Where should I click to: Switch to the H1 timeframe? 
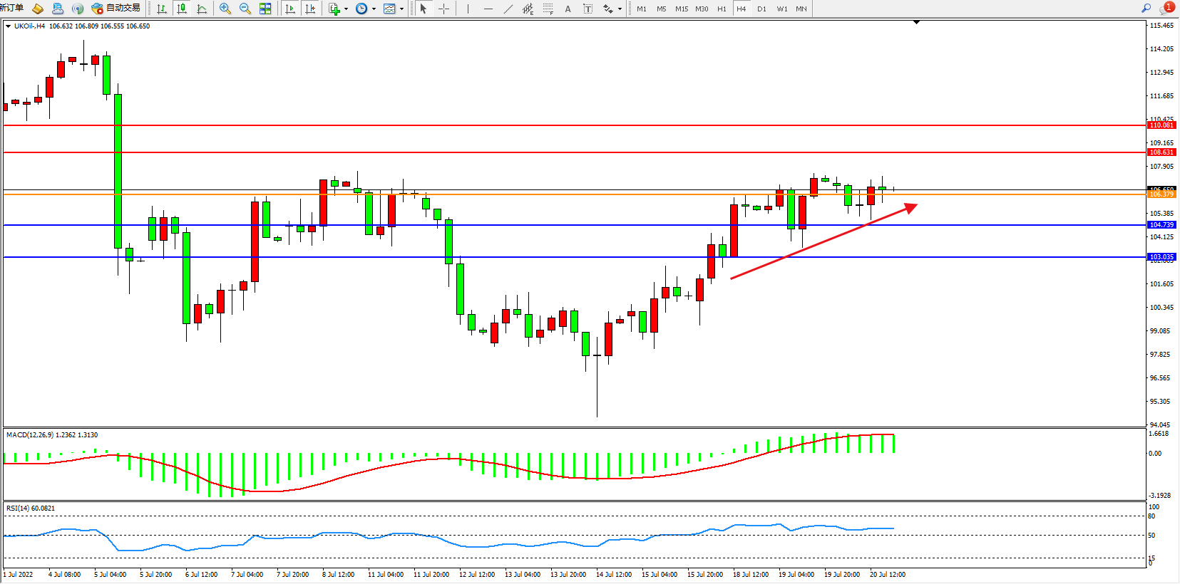pos(722,9)
